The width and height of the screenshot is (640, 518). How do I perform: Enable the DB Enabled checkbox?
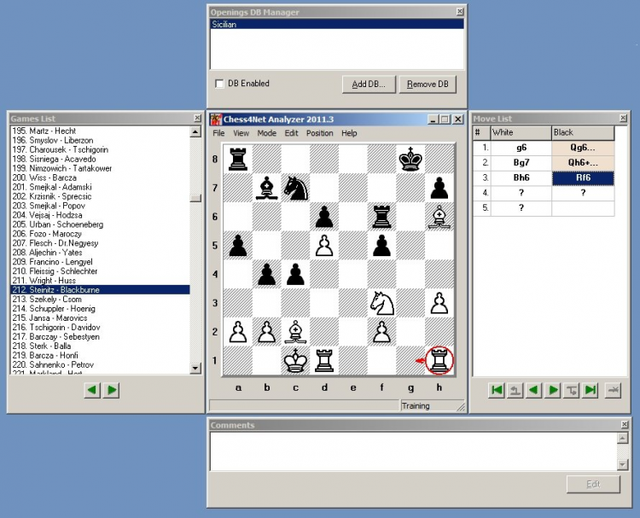(219, 84)
